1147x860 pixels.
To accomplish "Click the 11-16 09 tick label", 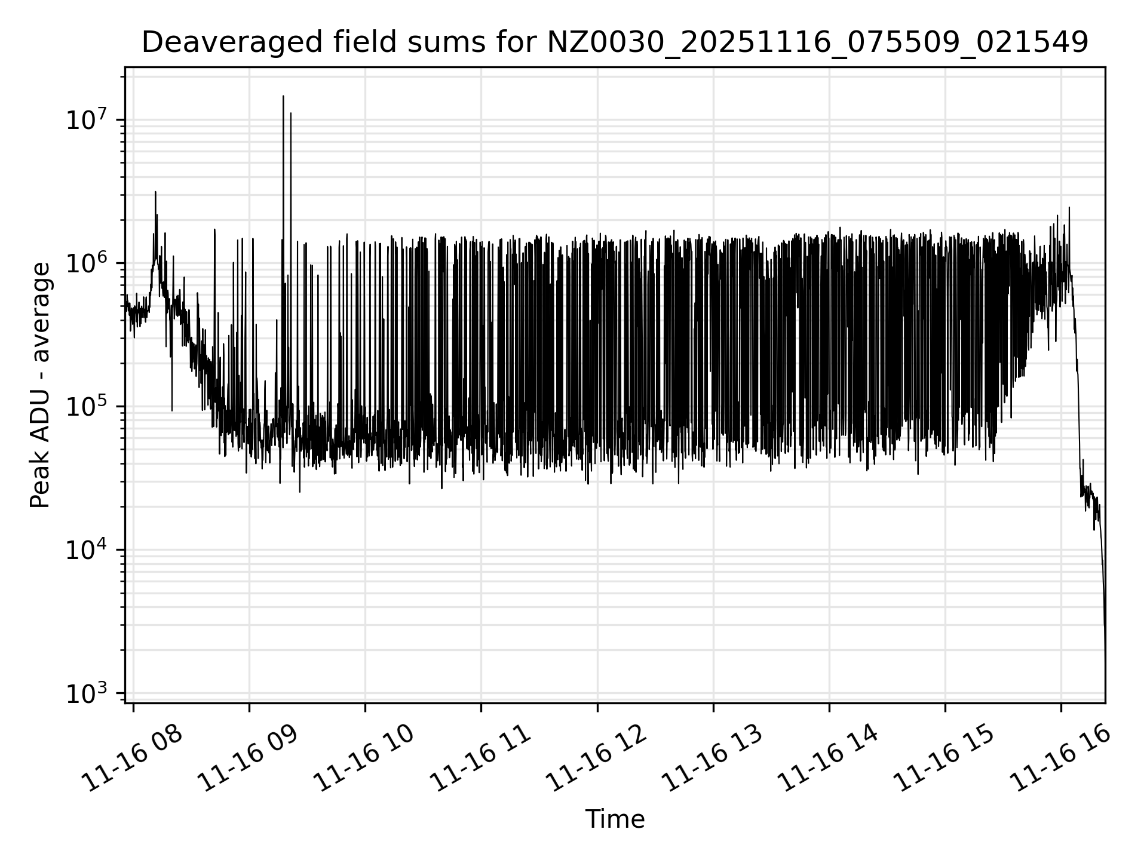I will coord(249,758).
